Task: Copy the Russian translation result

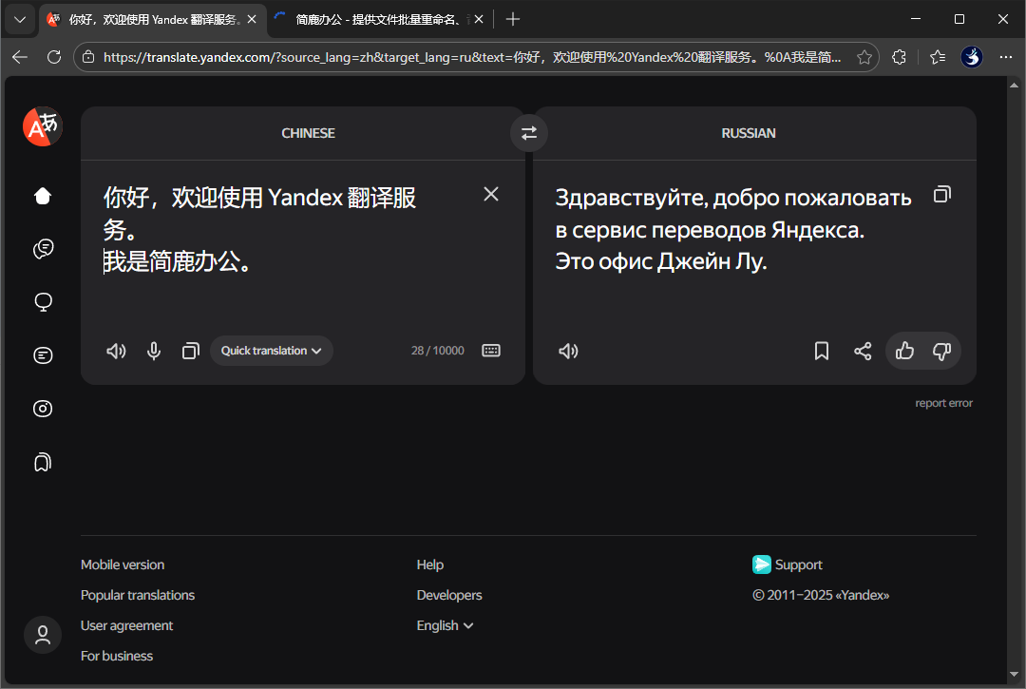Action: [941, 193]
